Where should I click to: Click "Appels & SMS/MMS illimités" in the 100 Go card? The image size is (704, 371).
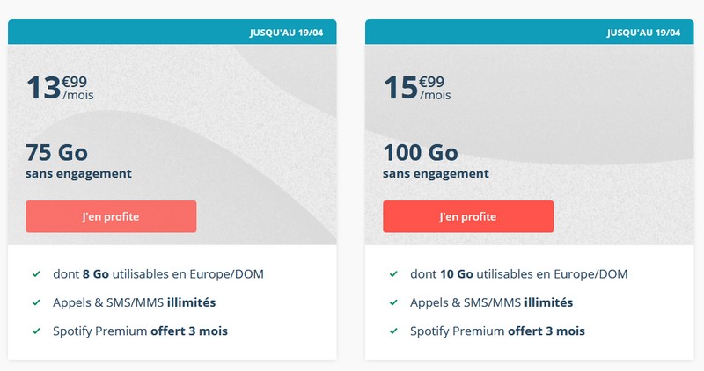point(491,302)
